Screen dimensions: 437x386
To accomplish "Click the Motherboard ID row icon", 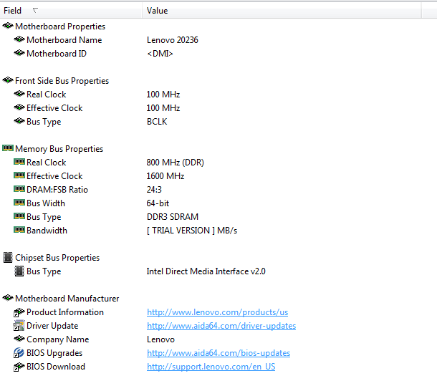I will [x=19, y=53].
